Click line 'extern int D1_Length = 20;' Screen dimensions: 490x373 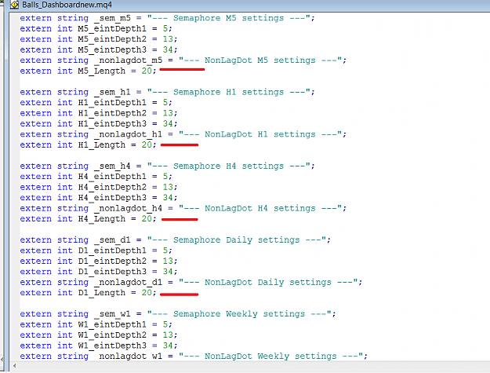[x=88, y=293]
